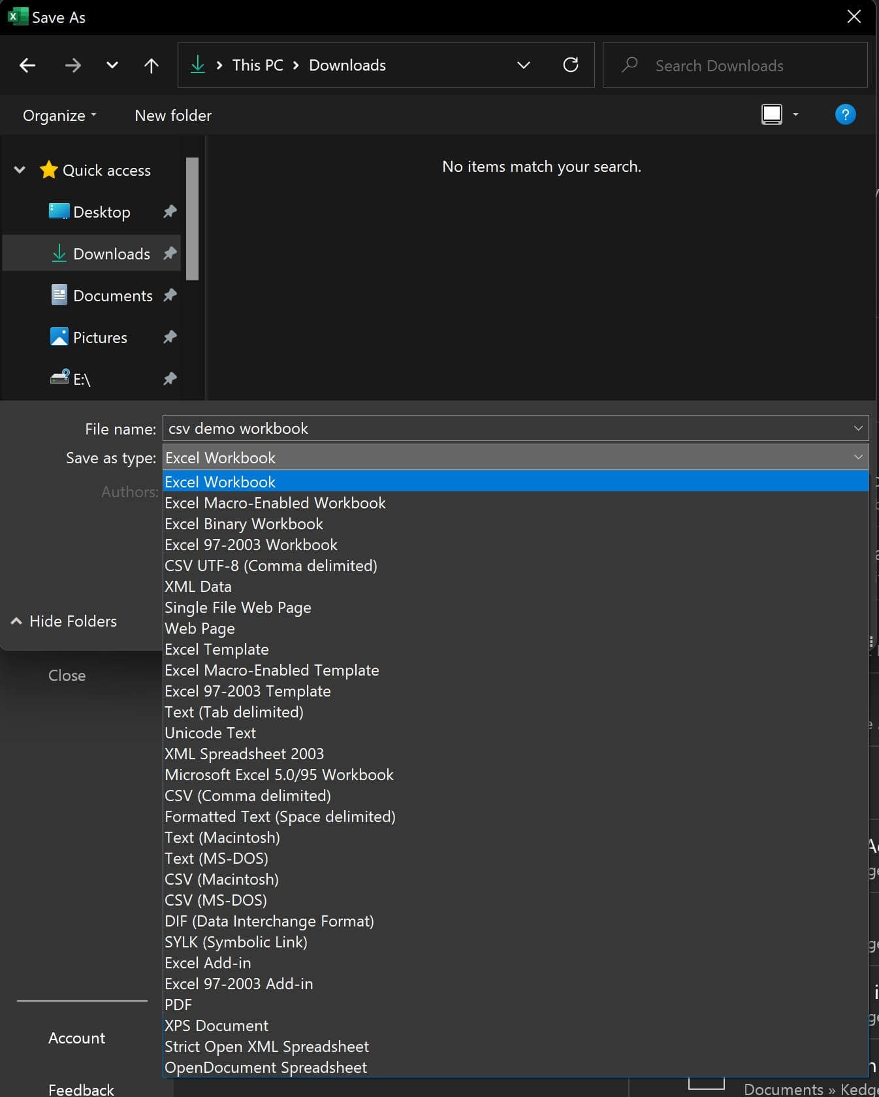Image resolution: width=879 pixels, height=1097 pixels.
Task: Open the blue Help icon
Action: point(845,115)
